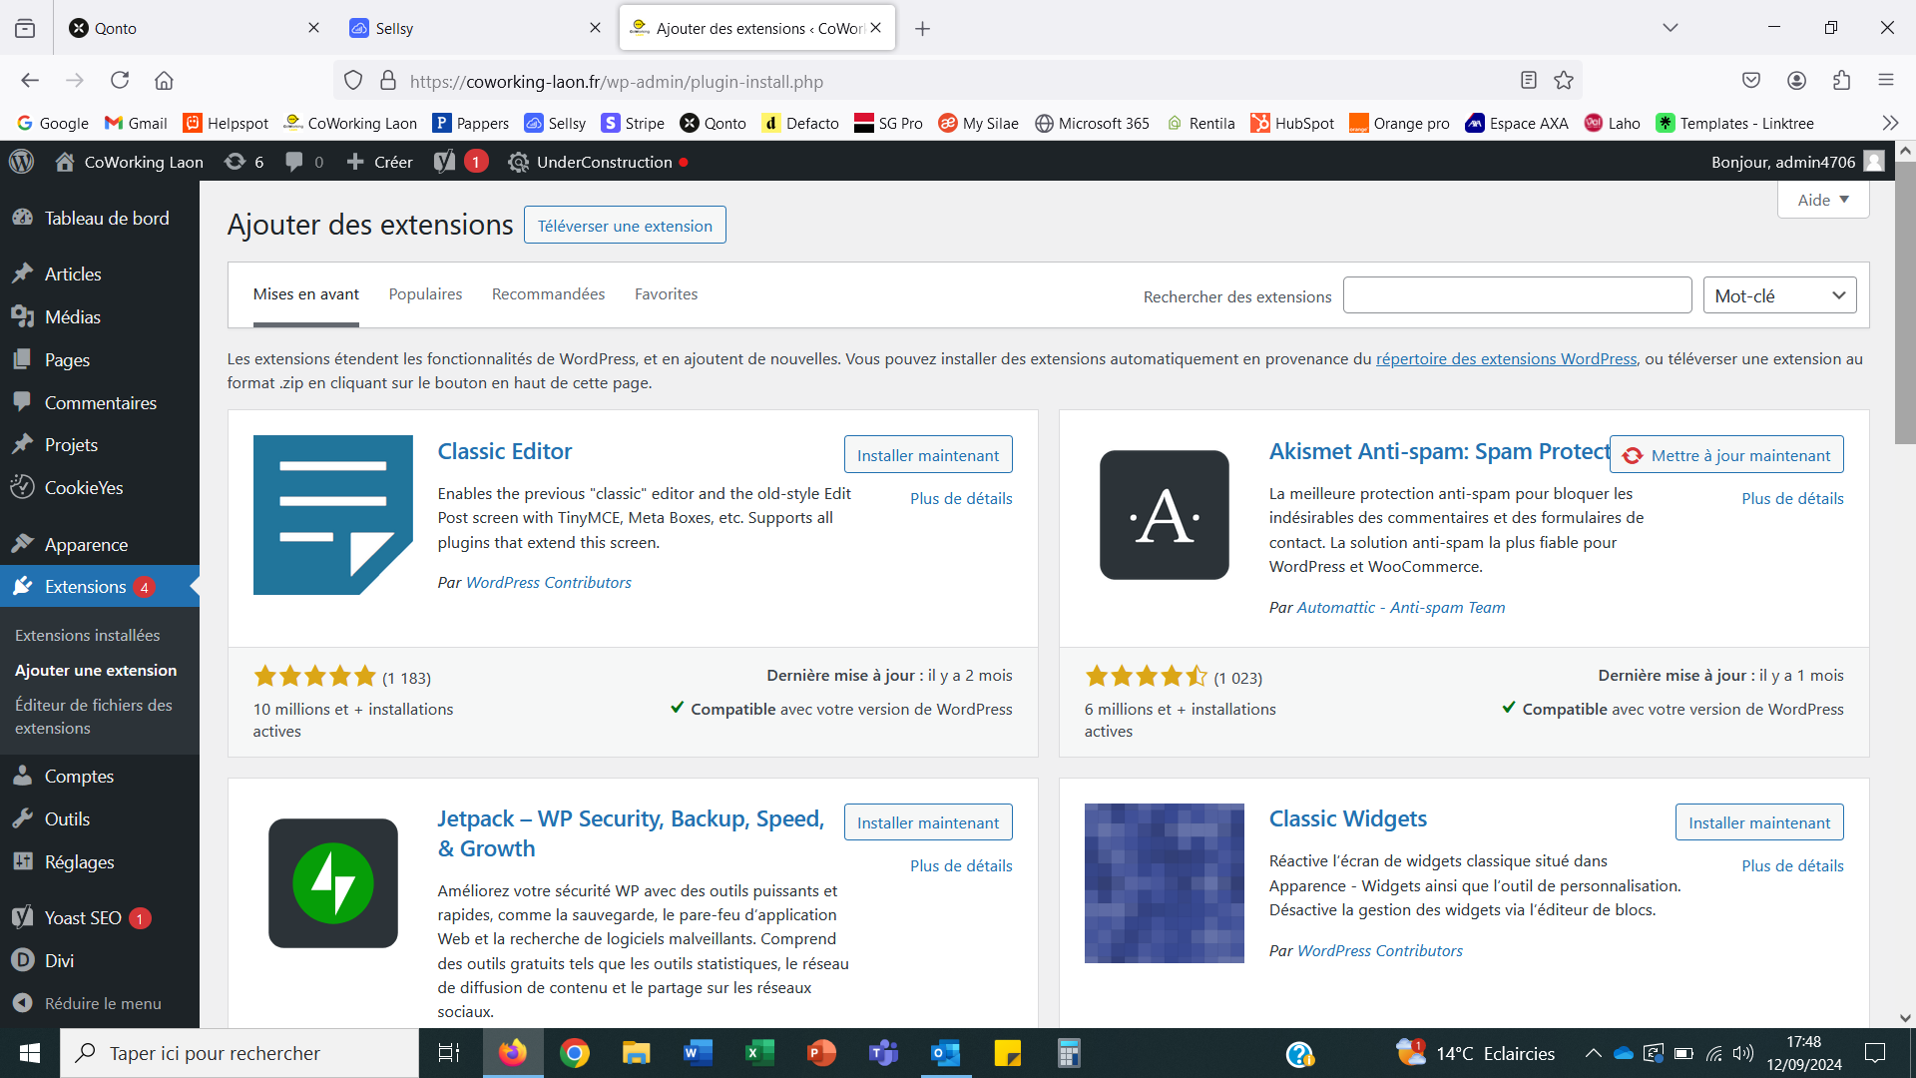Open the updates icon showing 6
Screen dimensions: 1916x1078
(243, 162)
